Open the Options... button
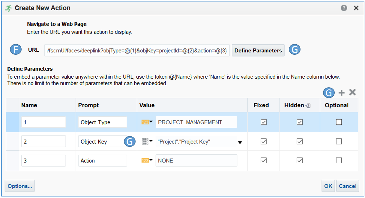Image resolution: width=365 pixels, height=198 pixels. click(20, 186)
